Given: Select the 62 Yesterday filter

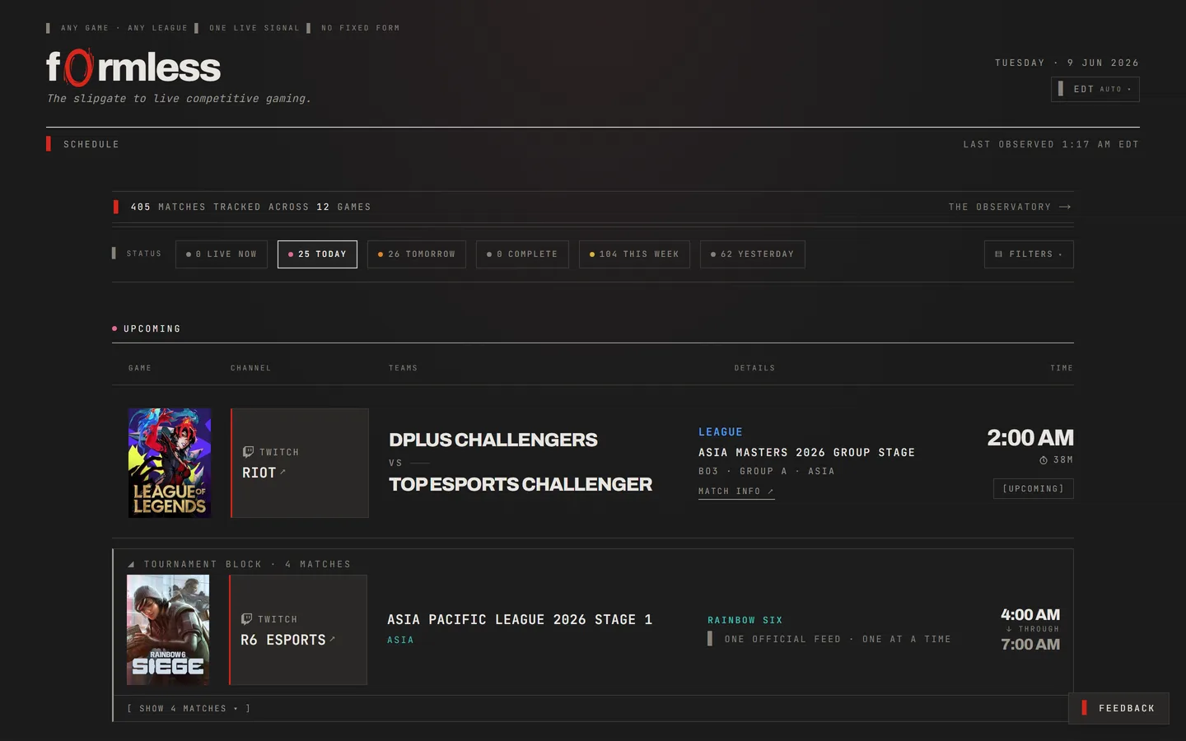Looking at the screenshot, I should (753, 254).
